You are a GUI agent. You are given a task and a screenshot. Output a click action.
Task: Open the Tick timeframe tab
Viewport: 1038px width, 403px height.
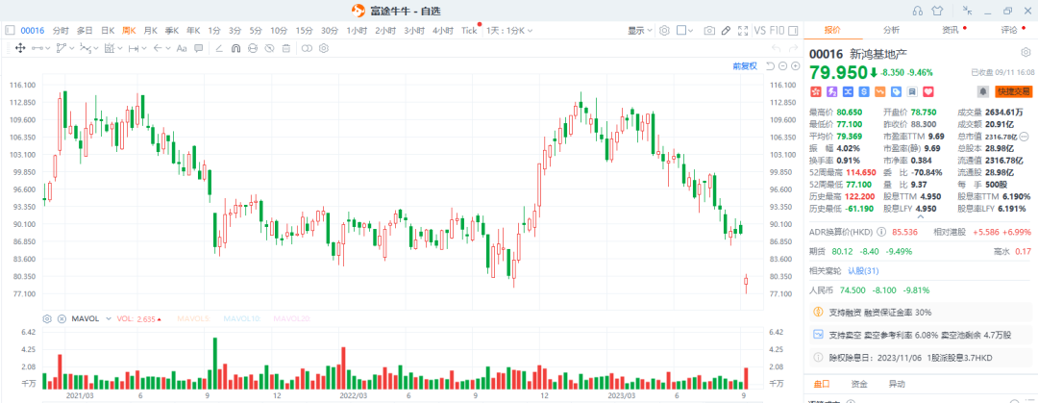click(469, 30)
